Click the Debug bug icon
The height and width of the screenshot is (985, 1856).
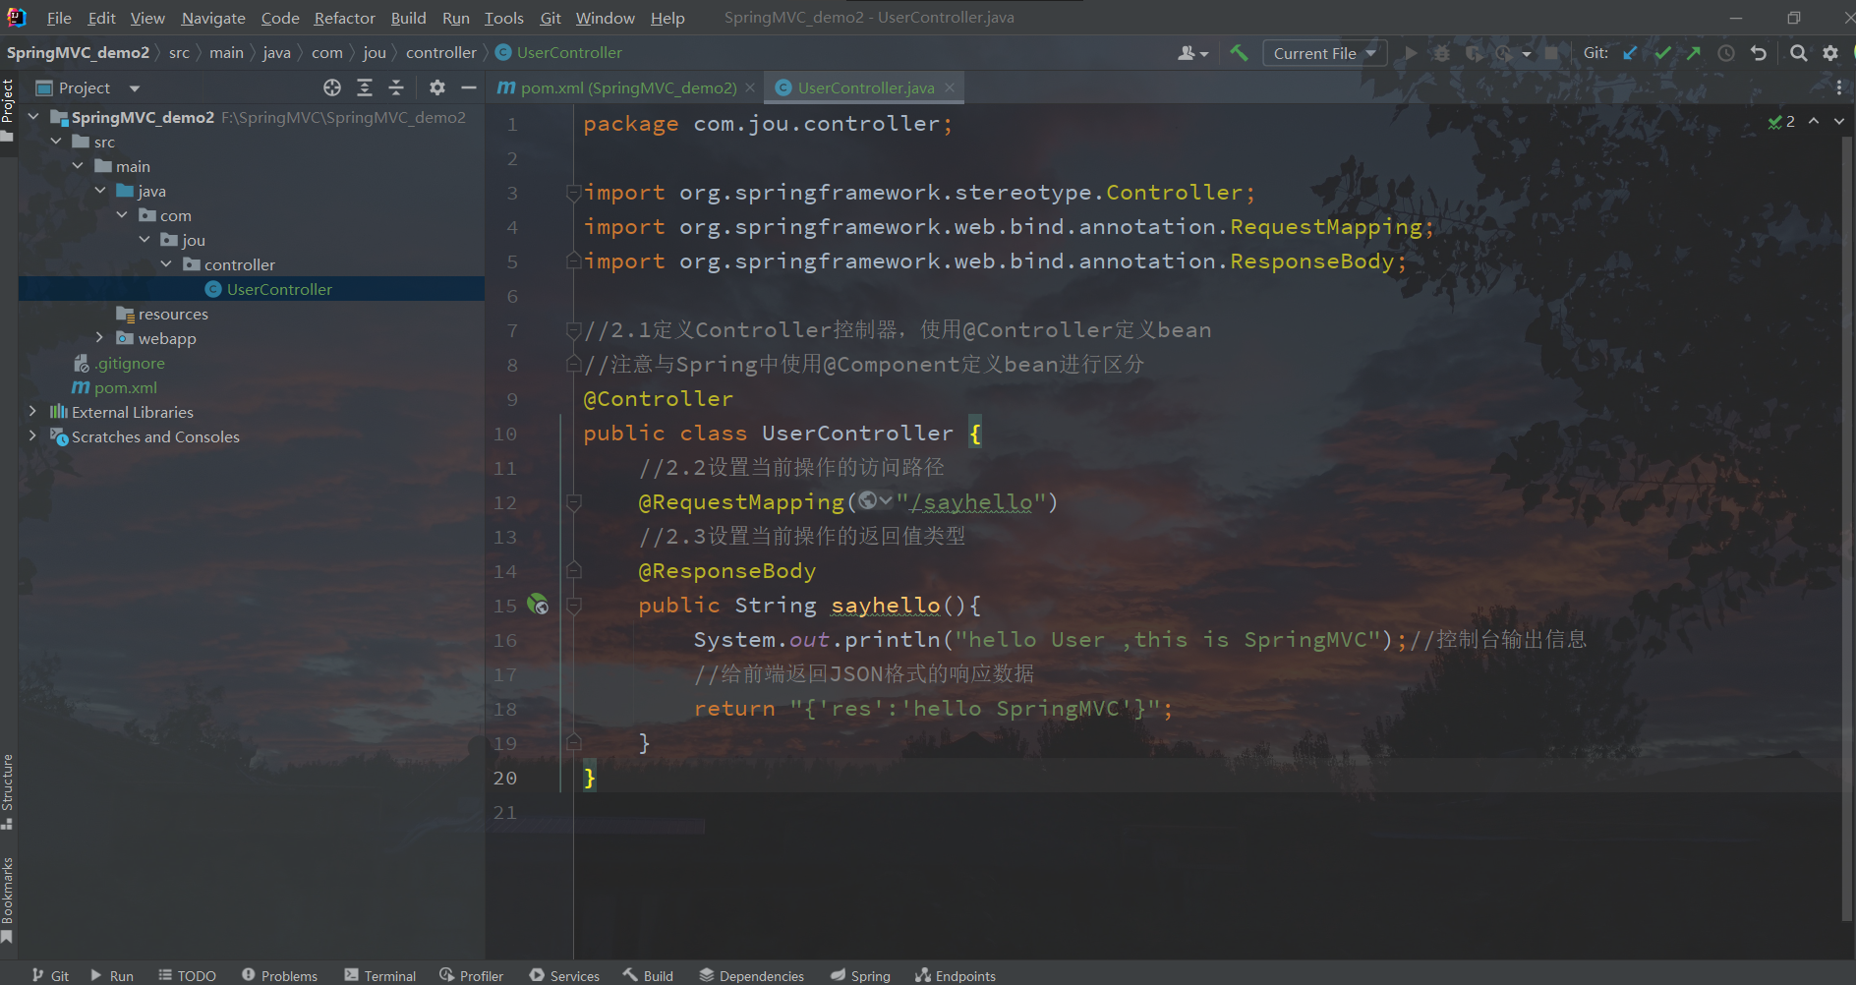(x=1442, y=53)
